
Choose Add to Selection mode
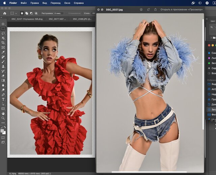(27, 13)
